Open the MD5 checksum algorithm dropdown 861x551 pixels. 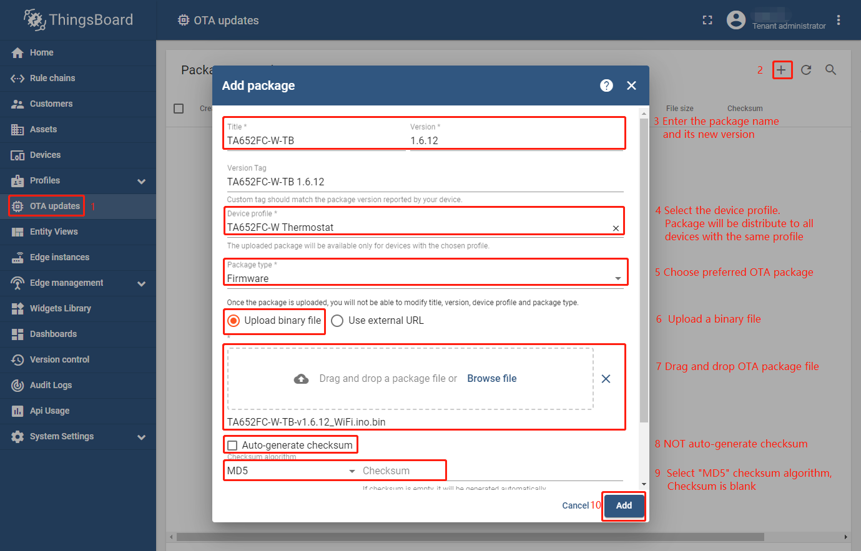tap(292, 471)
